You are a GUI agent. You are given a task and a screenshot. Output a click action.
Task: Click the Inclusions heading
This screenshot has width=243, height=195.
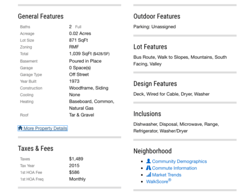(147, 114)
